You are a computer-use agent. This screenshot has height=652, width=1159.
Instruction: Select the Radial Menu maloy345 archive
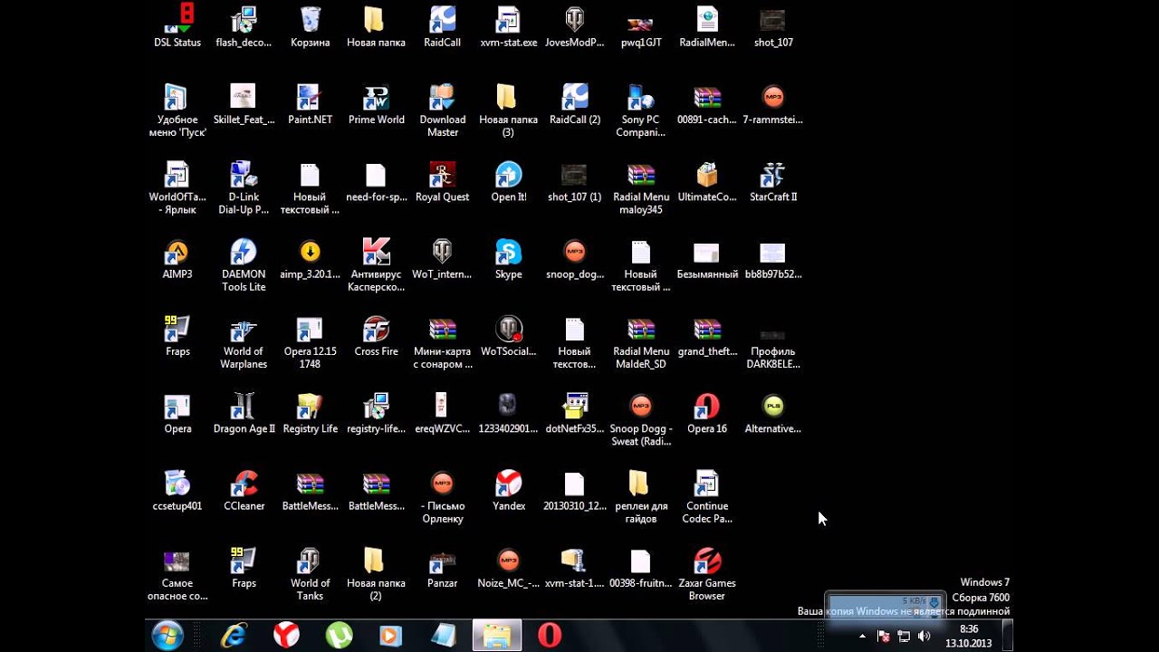pos(640,187)
